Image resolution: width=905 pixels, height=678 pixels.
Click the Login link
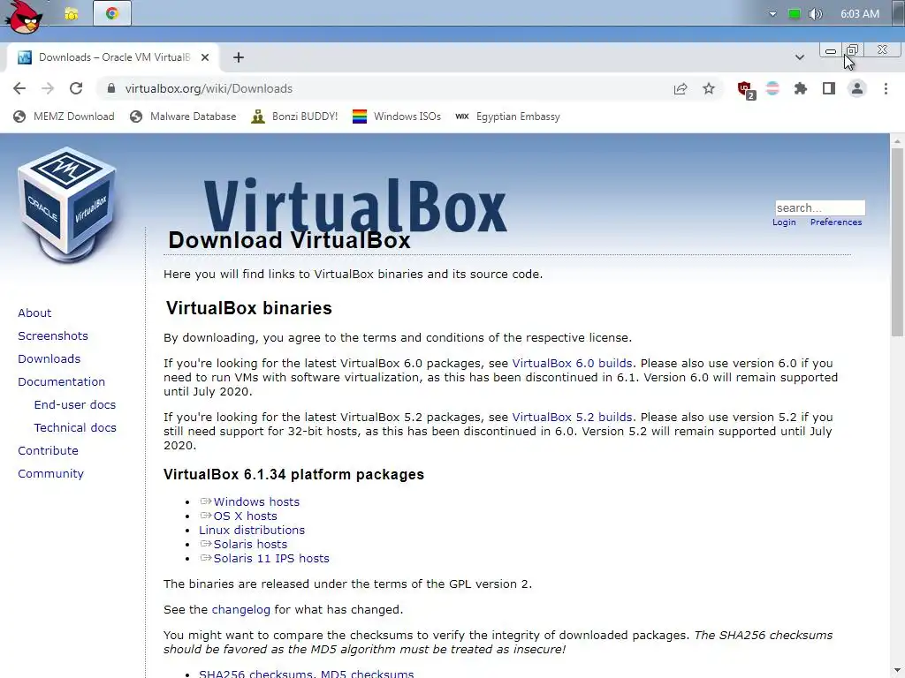[784, 222]
